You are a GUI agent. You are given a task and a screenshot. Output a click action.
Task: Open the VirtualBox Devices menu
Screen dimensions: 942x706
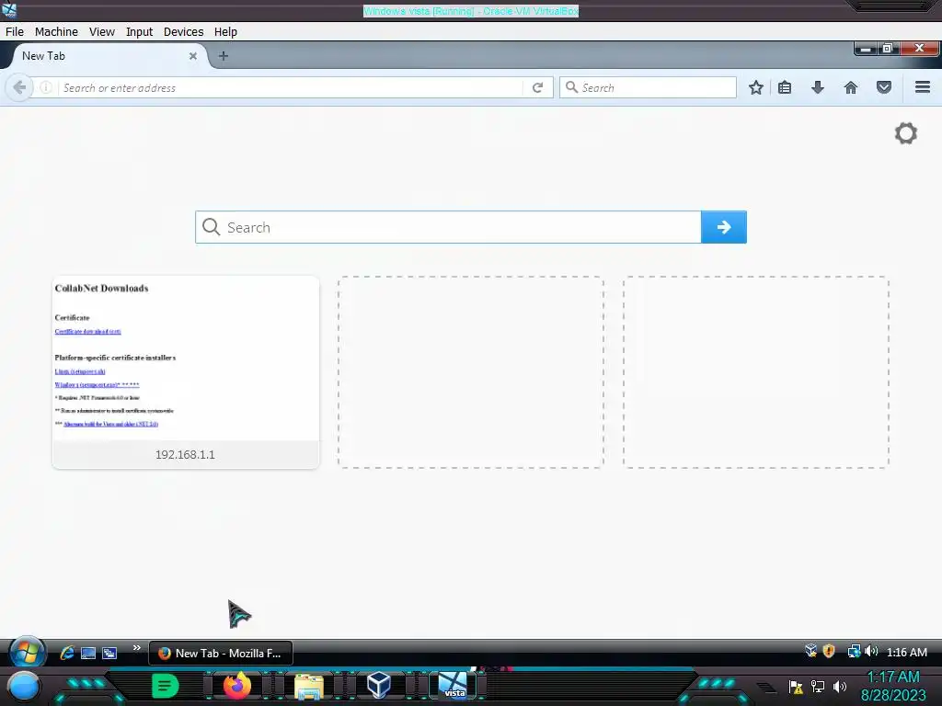pos(183,32)
